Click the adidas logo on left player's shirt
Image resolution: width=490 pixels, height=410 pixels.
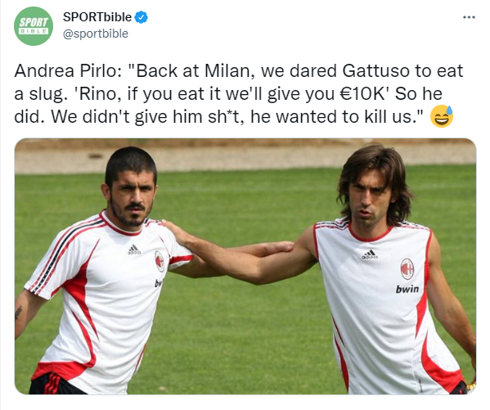134,250
